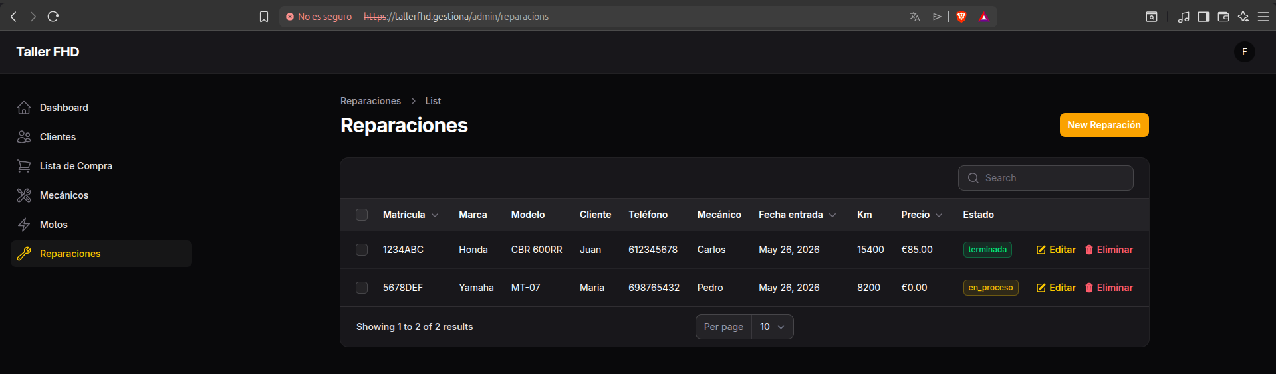Screen dimensions: 1276x374
Task: Open the Brave shields lion icon
Action: [961, 17]
